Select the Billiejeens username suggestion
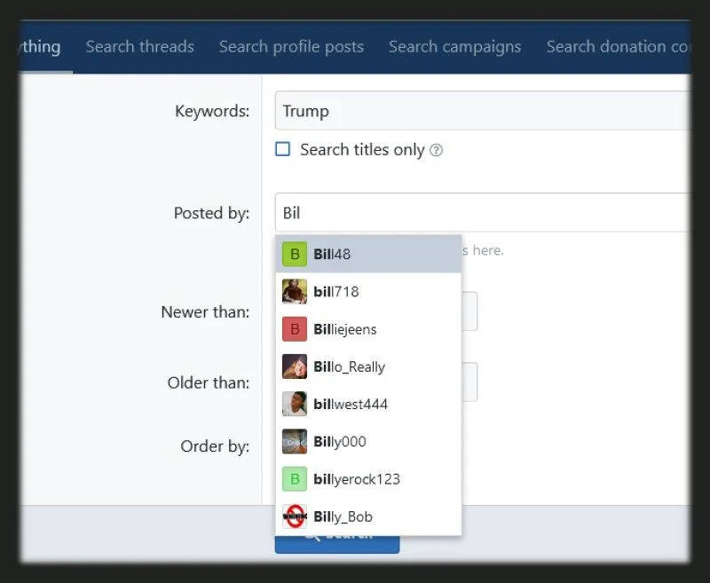Image resolution: width=710 pixels, height=583 pixels. [368, 329]
